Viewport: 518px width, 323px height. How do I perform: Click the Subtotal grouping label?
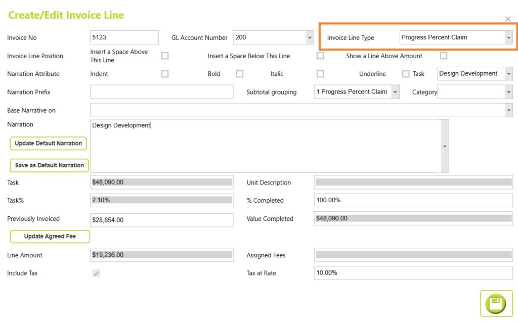pyautogui.click(x=272, y=92)
